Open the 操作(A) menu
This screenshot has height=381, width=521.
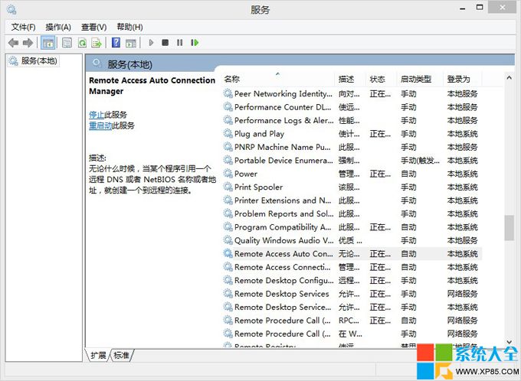[58, 27]
